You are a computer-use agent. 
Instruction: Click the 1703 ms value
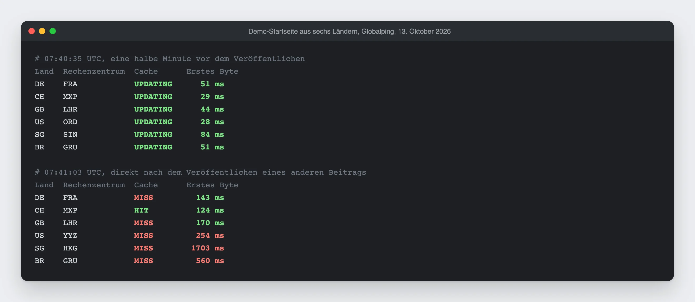tap(208, 248)
